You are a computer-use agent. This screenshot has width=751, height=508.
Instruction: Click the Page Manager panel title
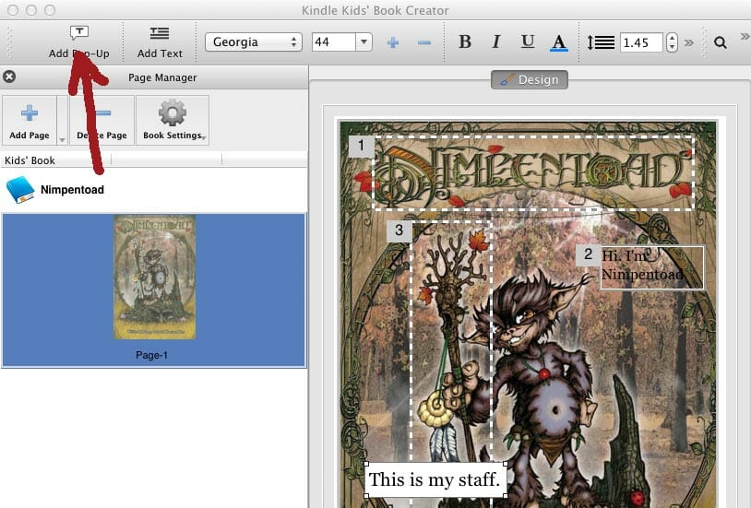coord(162,77)
